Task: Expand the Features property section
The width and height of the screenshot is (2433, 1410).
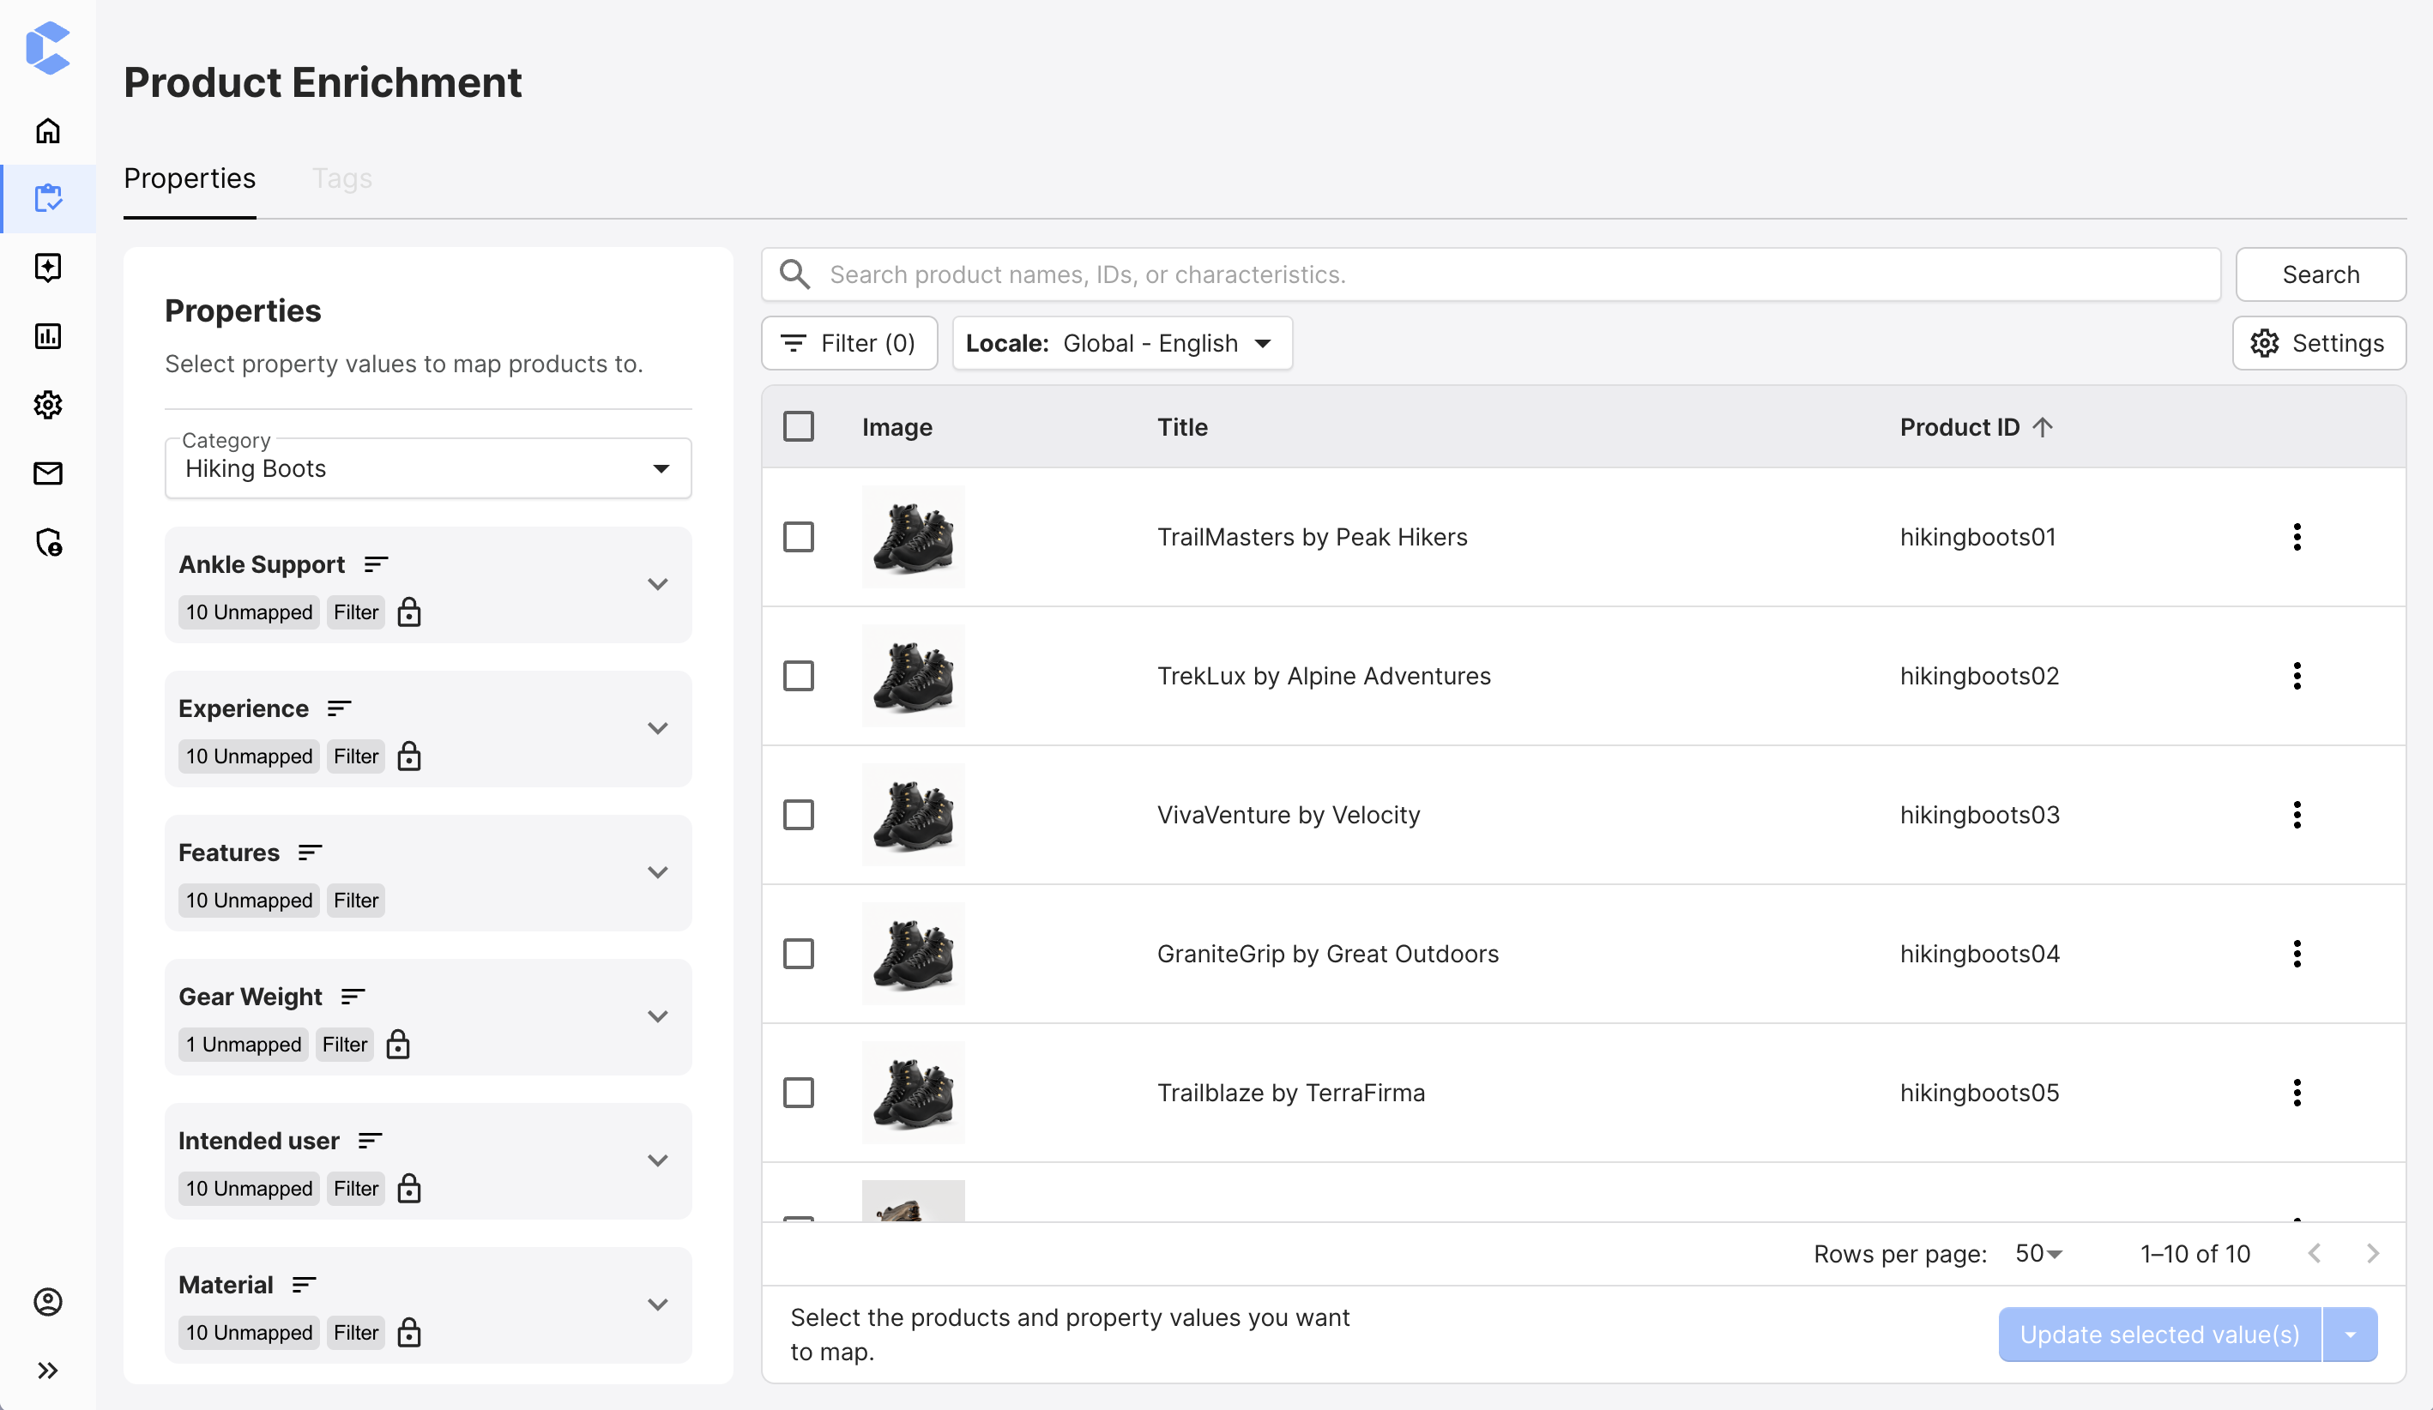Action: (x=657, y=872)
